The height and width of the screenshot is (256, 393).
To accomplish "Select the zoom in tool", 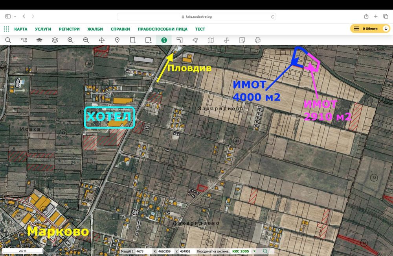I will (x=70, y=40).
